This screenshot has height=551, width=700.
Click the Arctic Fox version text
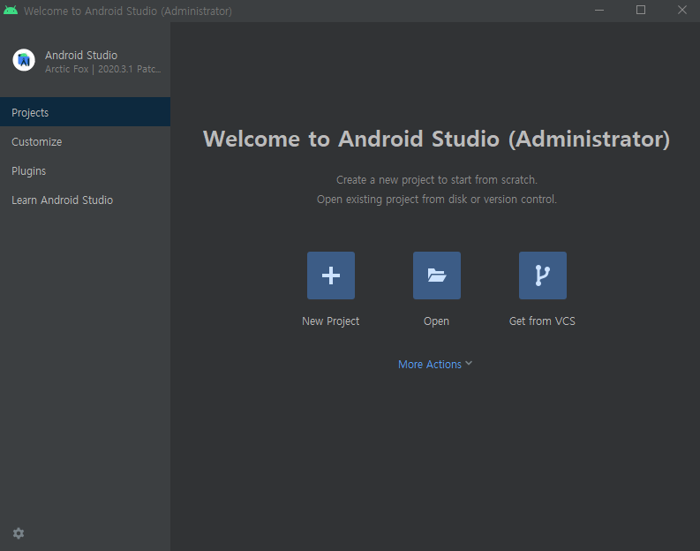tap(102, 69)
